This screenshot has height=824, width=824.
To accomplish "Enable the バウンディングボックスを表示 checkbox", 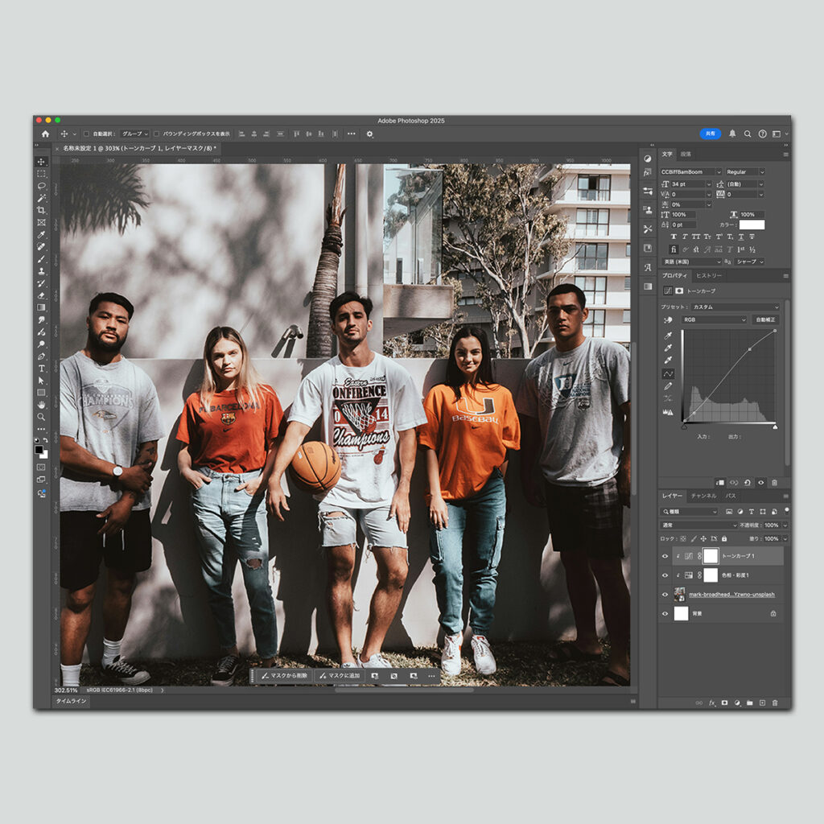I will [156, 134].
